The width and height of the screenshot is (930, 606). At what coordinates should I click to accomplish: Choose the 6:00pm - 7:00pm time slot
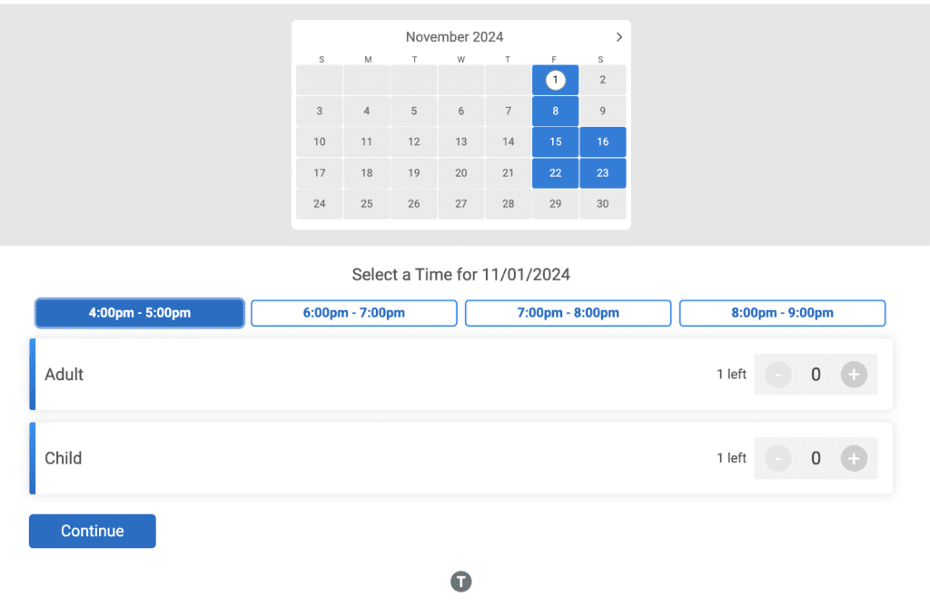(354, 313)
